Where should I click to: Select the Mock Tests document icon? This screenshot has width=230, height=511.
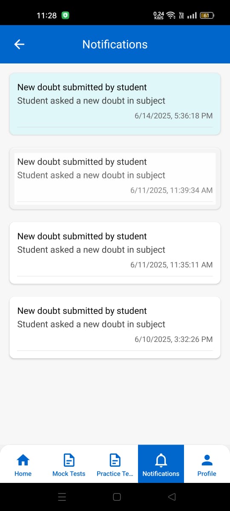[69, 460]
